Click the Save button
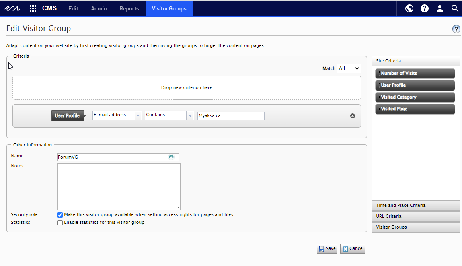The image size is (462, 266). click(x=327, y=249)
